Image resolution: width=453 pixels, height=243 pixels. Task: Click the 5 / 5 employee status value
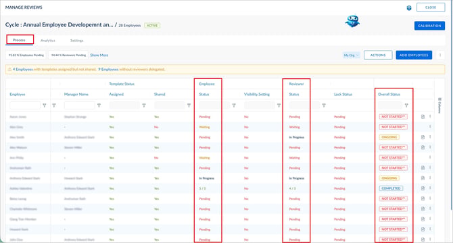pyautogui.click(x=202, y=188)
